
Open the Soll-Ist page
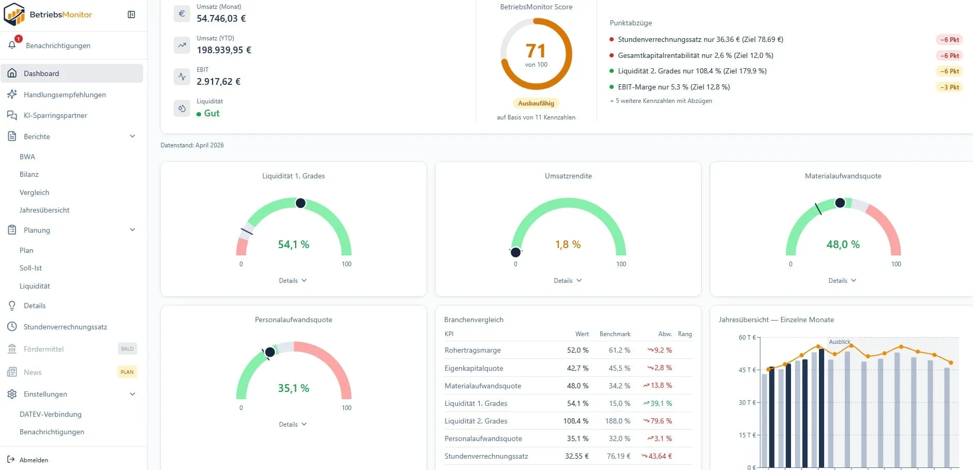click(31, 268)
